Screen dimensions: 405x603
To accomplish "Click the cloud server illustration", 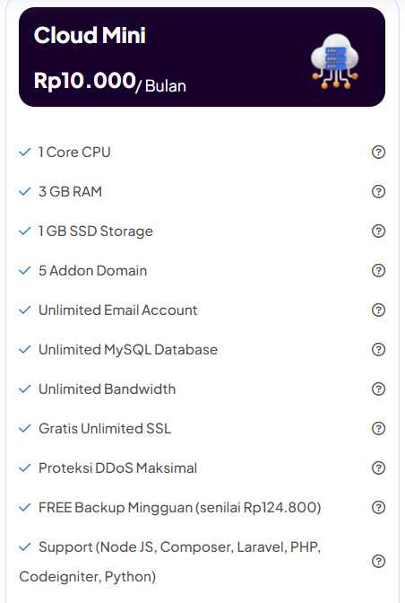I will (x=335, y=61).
